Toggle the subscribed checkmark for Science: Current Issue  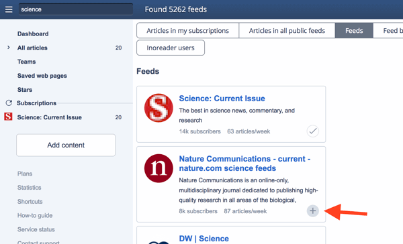pyautogui.click(x=313, y=131)
